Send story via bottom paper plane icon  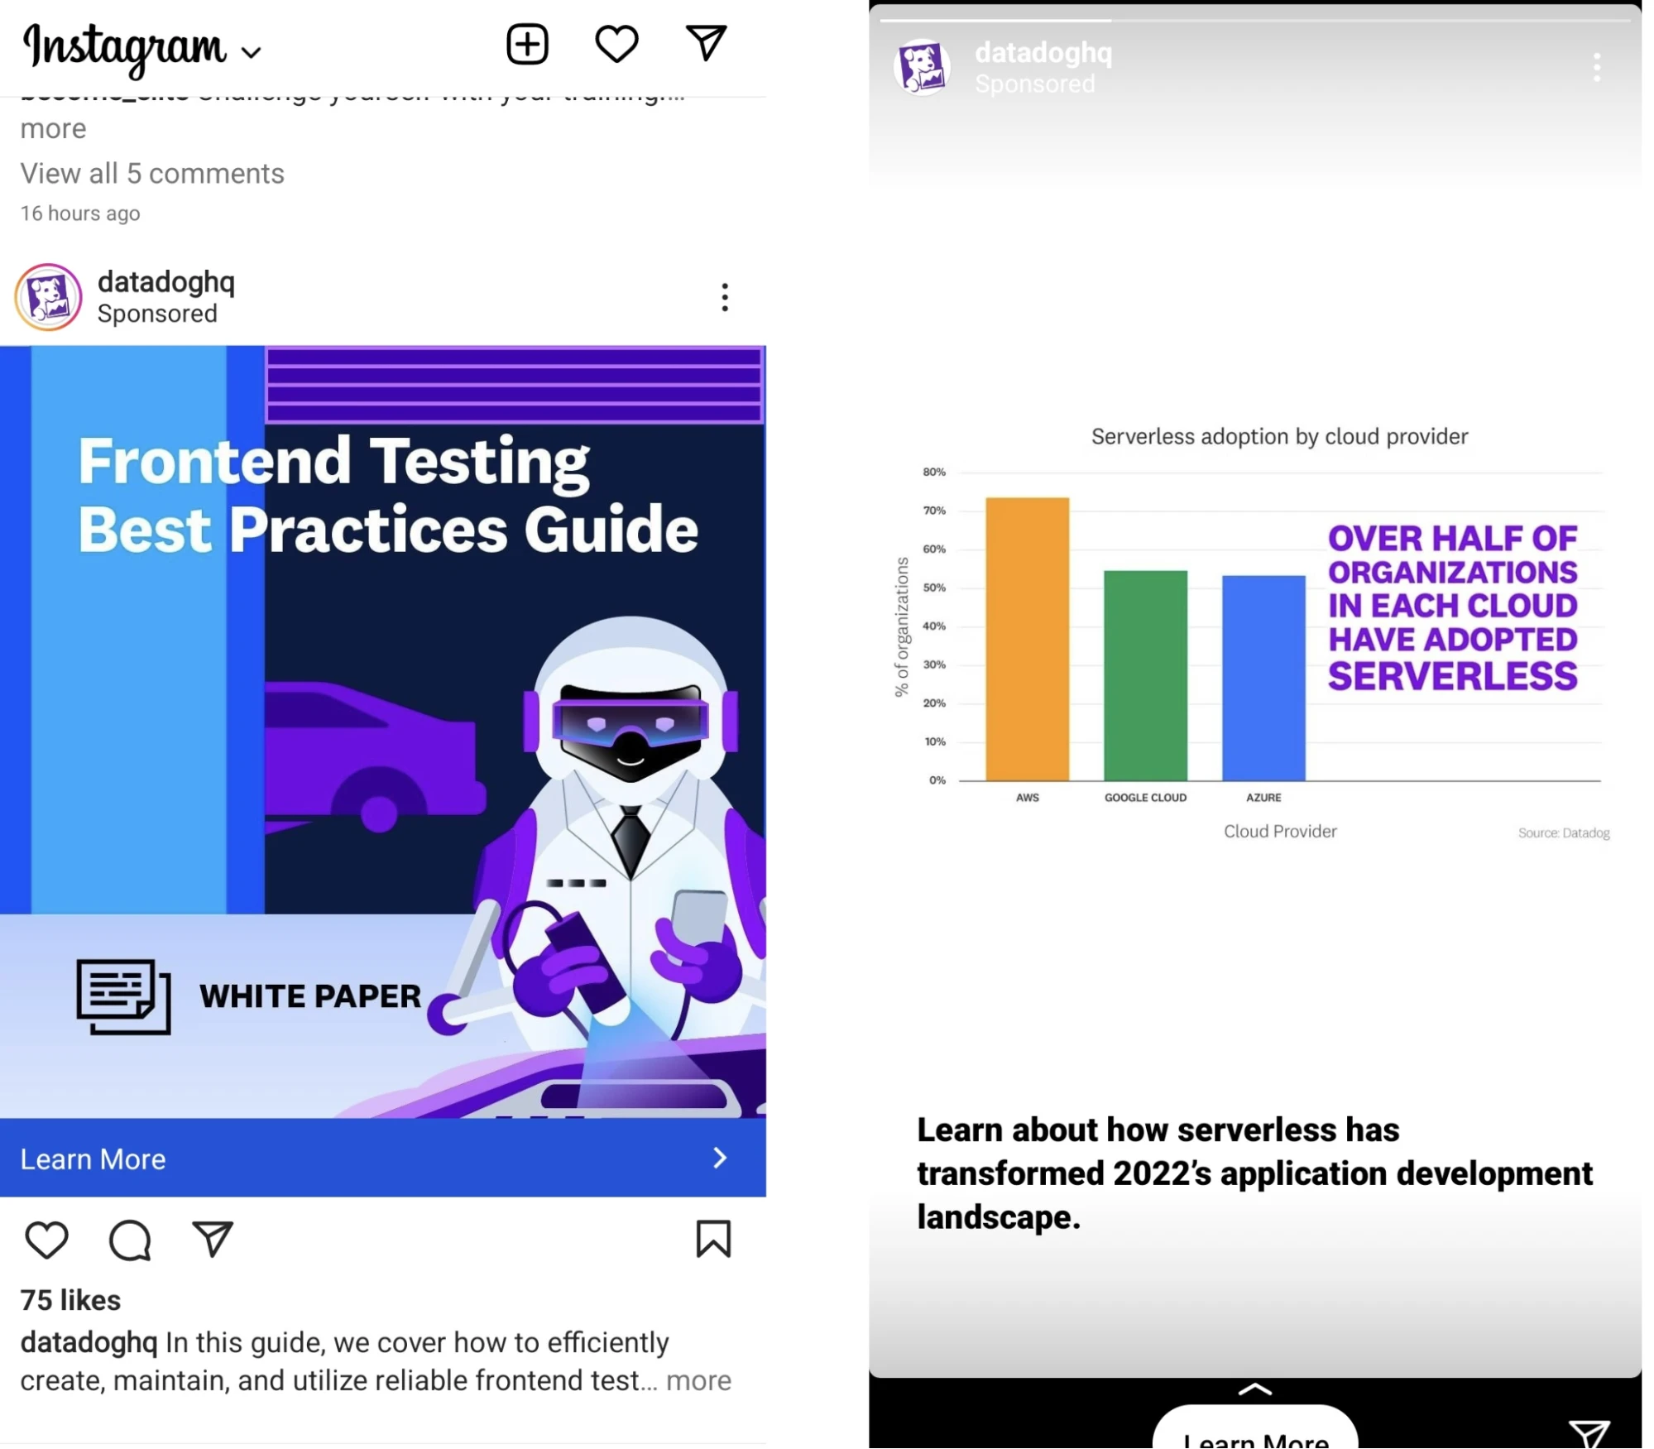pyautogui.click(x=1589, y=1433)
